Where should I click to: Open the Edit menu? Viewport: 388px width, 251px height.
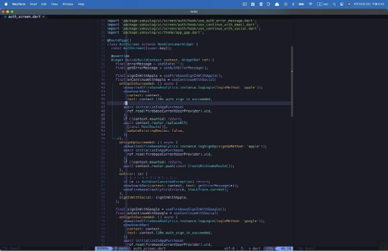(44, 4)
